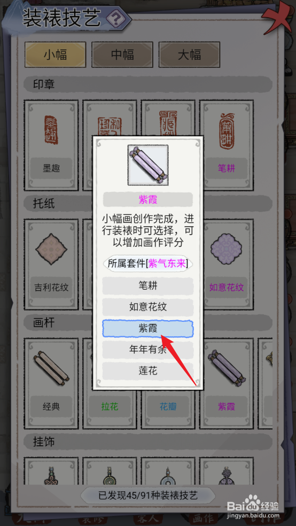The image size is (296, 526).
Task: Select the 墨趣 seal card
Action: point(51,145)
